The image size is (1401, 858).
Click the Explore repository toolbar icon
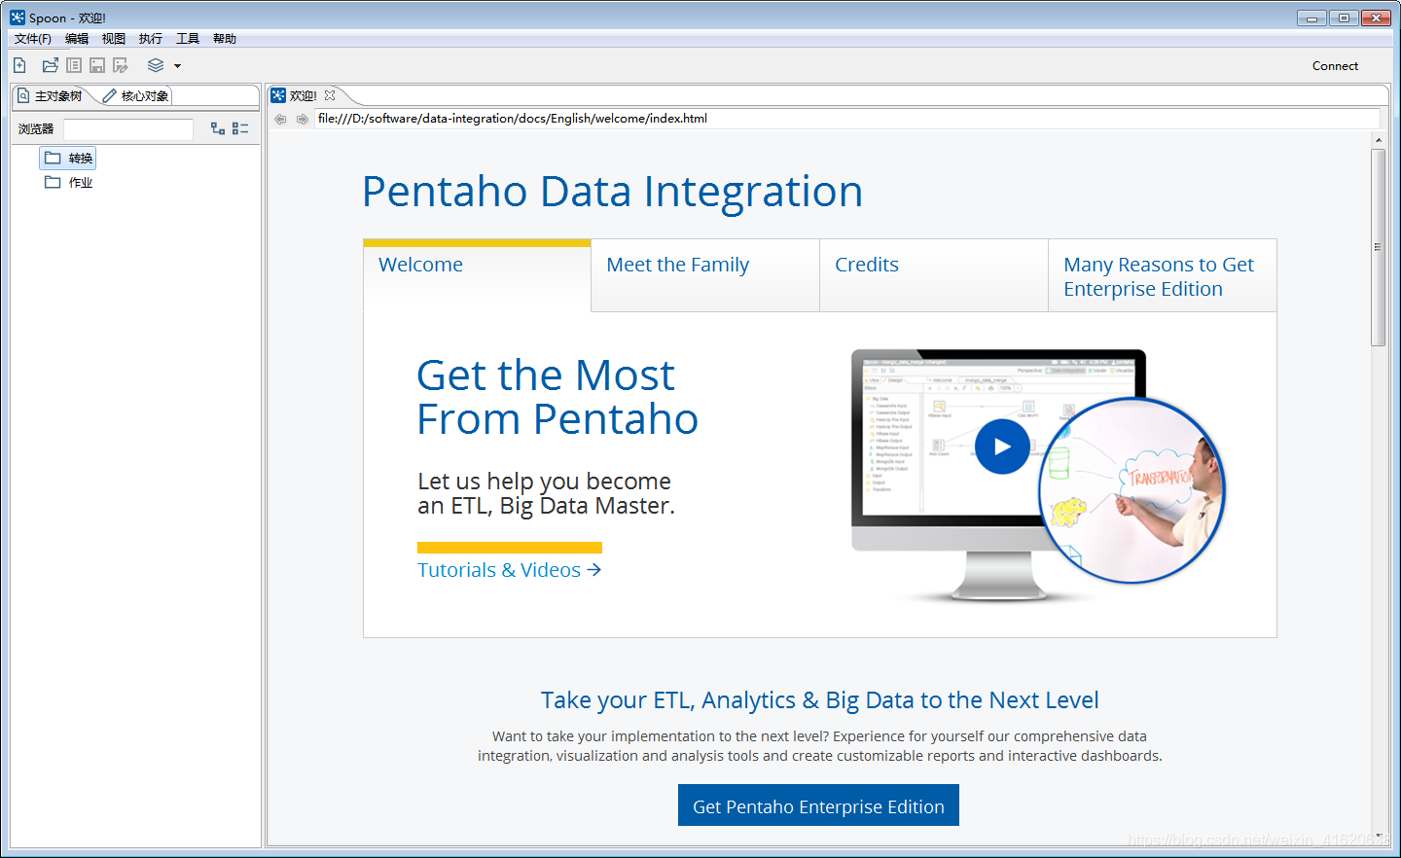[x=74, y=65]
